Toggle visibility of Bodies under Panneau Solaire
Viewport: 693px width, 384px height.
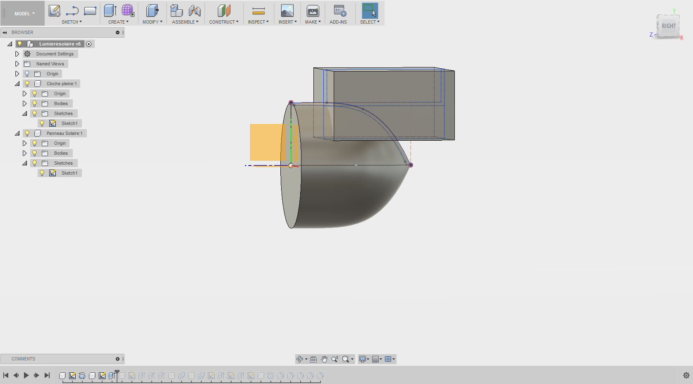coord(34,153)
